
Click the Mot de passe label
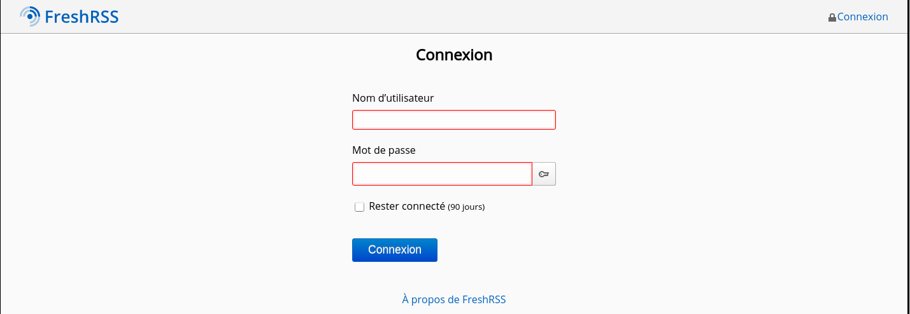[383, 150]
